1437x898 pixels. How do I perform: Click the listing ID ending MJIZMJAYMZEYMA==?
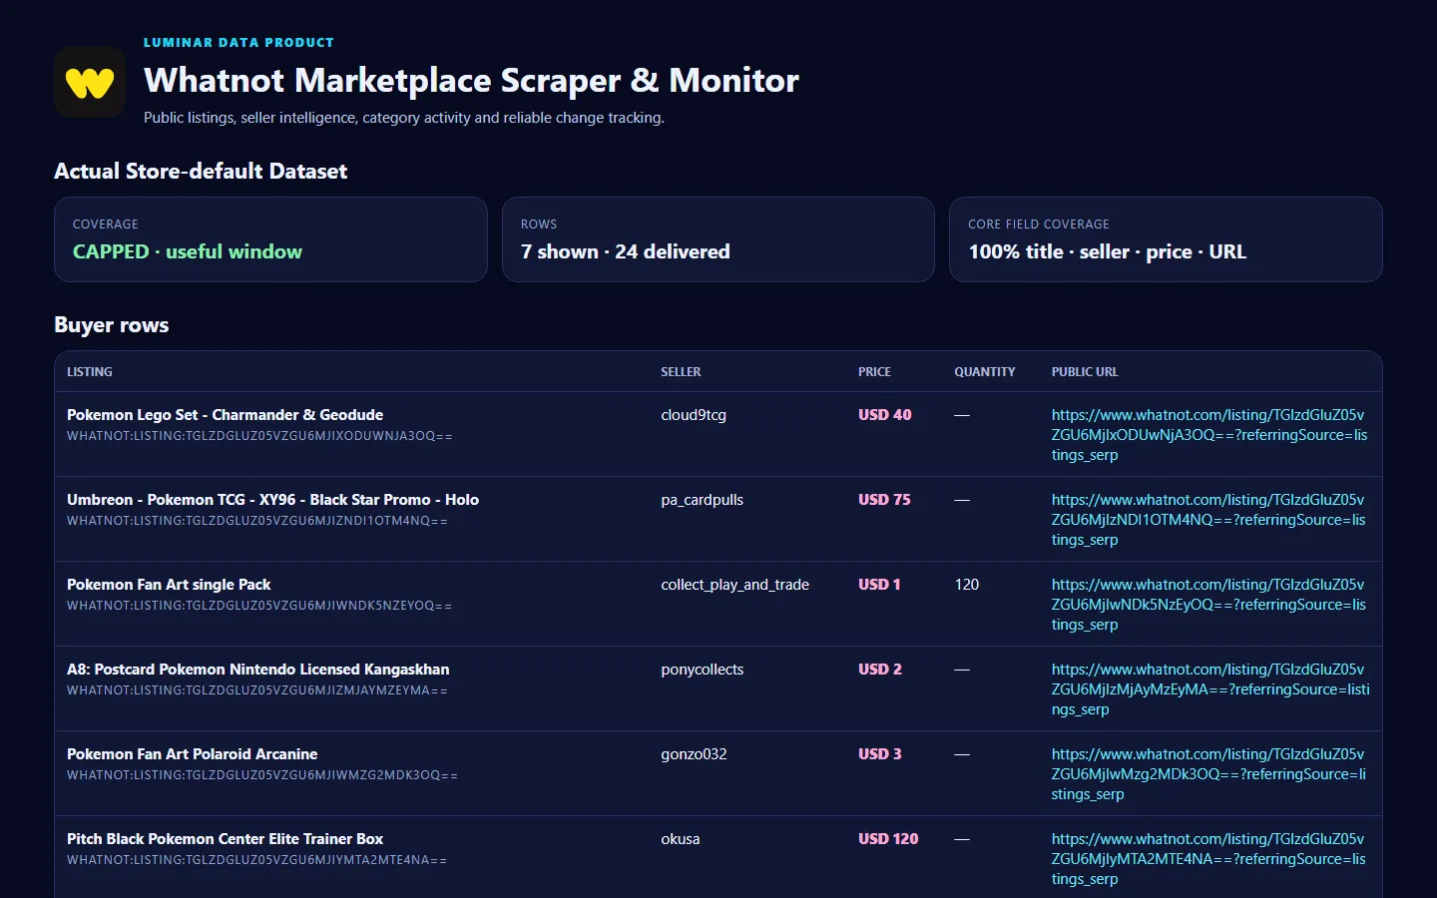coord(257,690)
